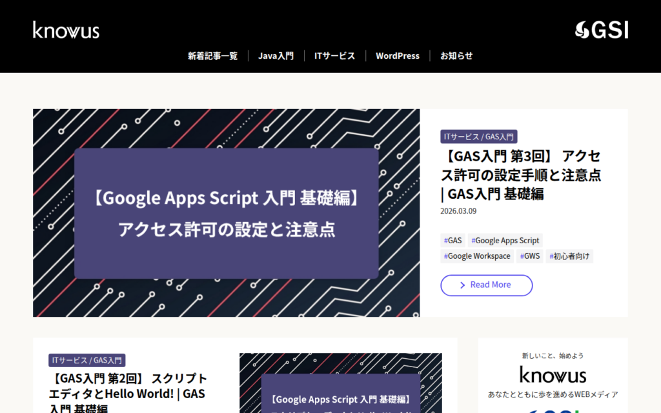Open the #Google Workspace tag

tap(477, 256)
